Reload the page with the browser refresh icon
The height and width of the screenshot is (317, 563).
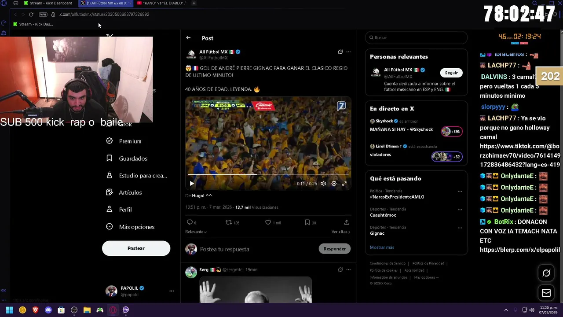[x=31, y=15]
